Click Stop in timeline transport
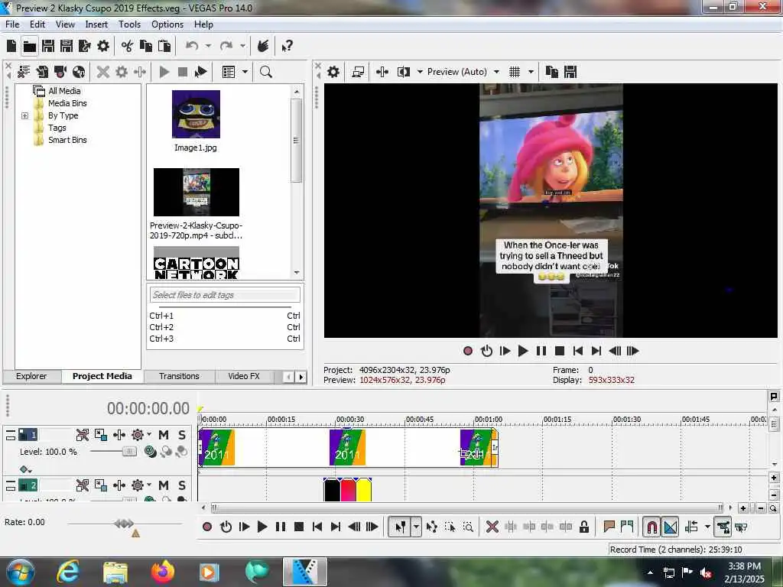This screenshot has width=783, height=587. pos(299,527)
